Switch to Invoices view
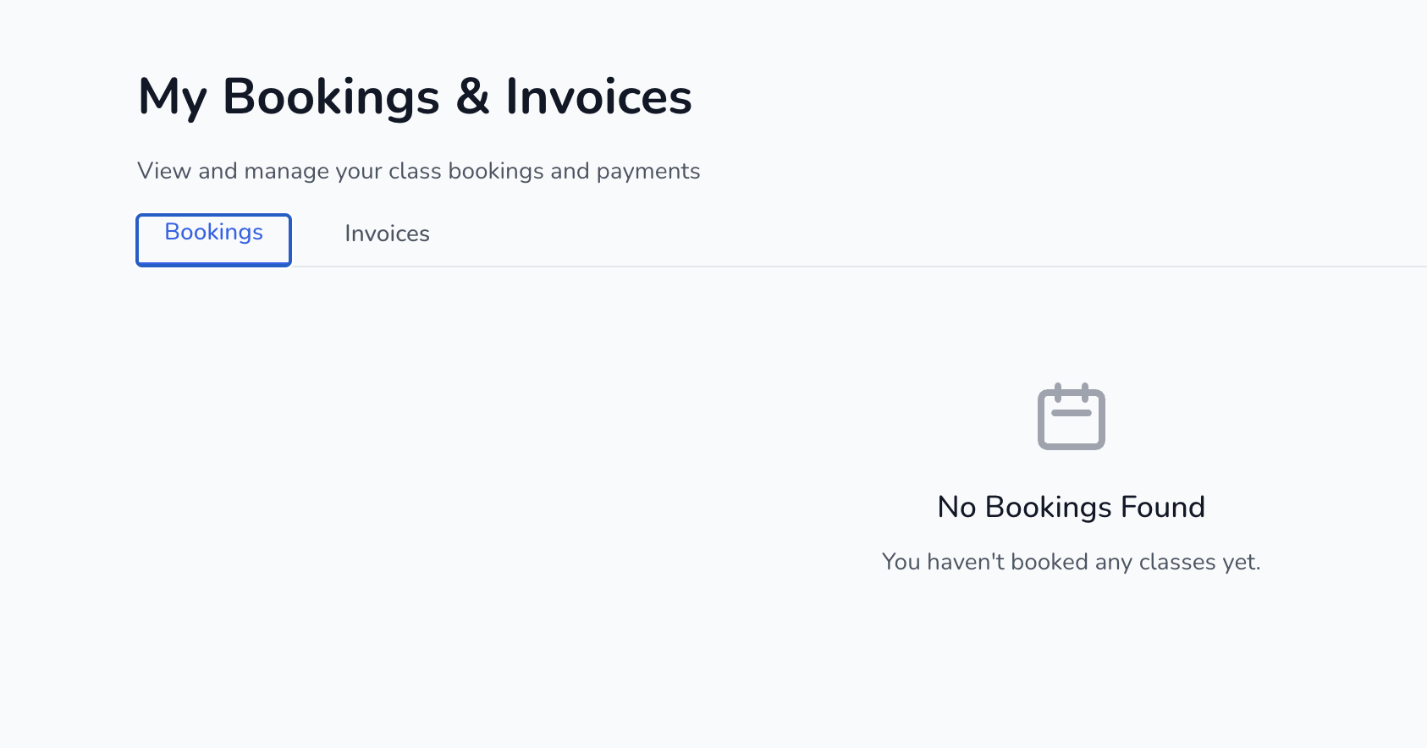The height and width of the screenshot is (748, 1427). pos(387,234)
